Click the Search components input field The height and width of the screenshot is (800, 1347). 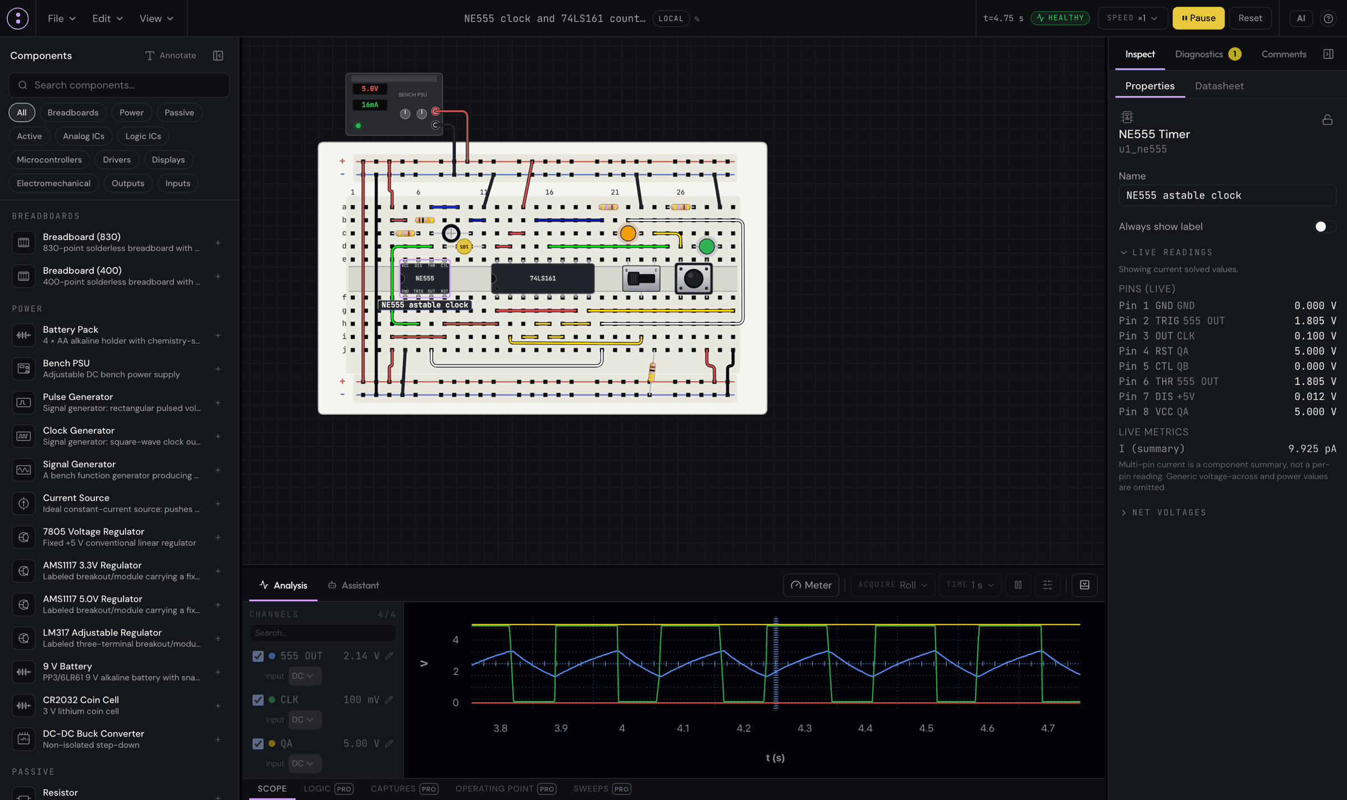point(119,85)
